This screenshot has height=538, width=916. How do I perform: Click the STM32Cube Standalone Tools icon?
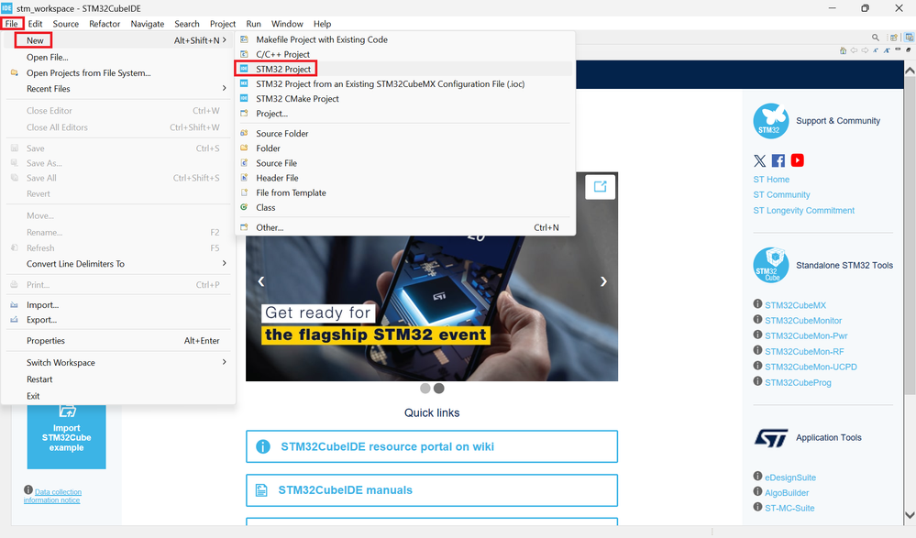pos(770,265)
